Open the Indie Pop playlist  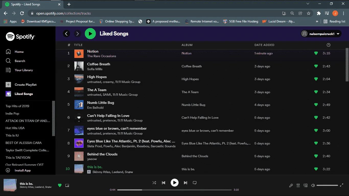pyautogui.click(x=12, y=114)
